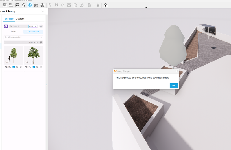Screen dimensions: 231x150
Task: Click the greyed document-with-filter export icon
Action: pyautogui.click(x=50, y=5)
